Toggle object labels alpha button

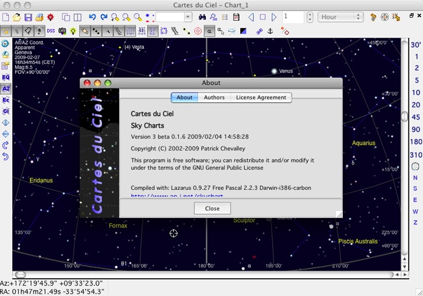[x=209, y=31]
